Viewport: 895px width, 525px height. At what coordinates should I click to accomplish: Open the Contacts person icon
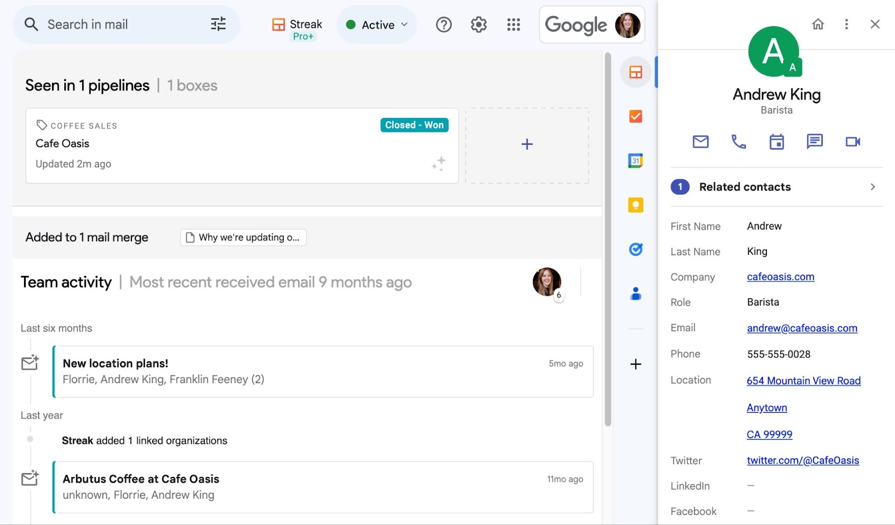coord(635,293)
